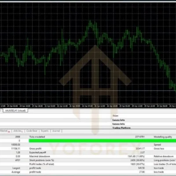Click the 'Short positions (won %)' label
176x176 pixels.
42,160
